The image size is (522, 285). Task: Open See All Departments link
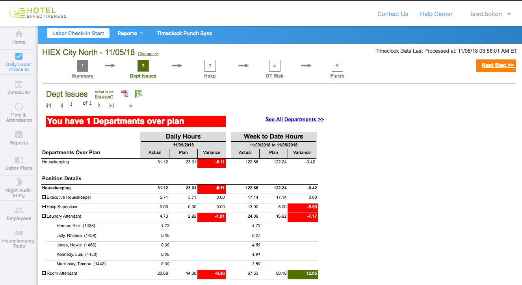coord(294,120)
